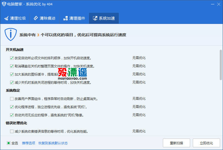Toggle 自动关闭无反应的程序 checkbox

(12, 115)
